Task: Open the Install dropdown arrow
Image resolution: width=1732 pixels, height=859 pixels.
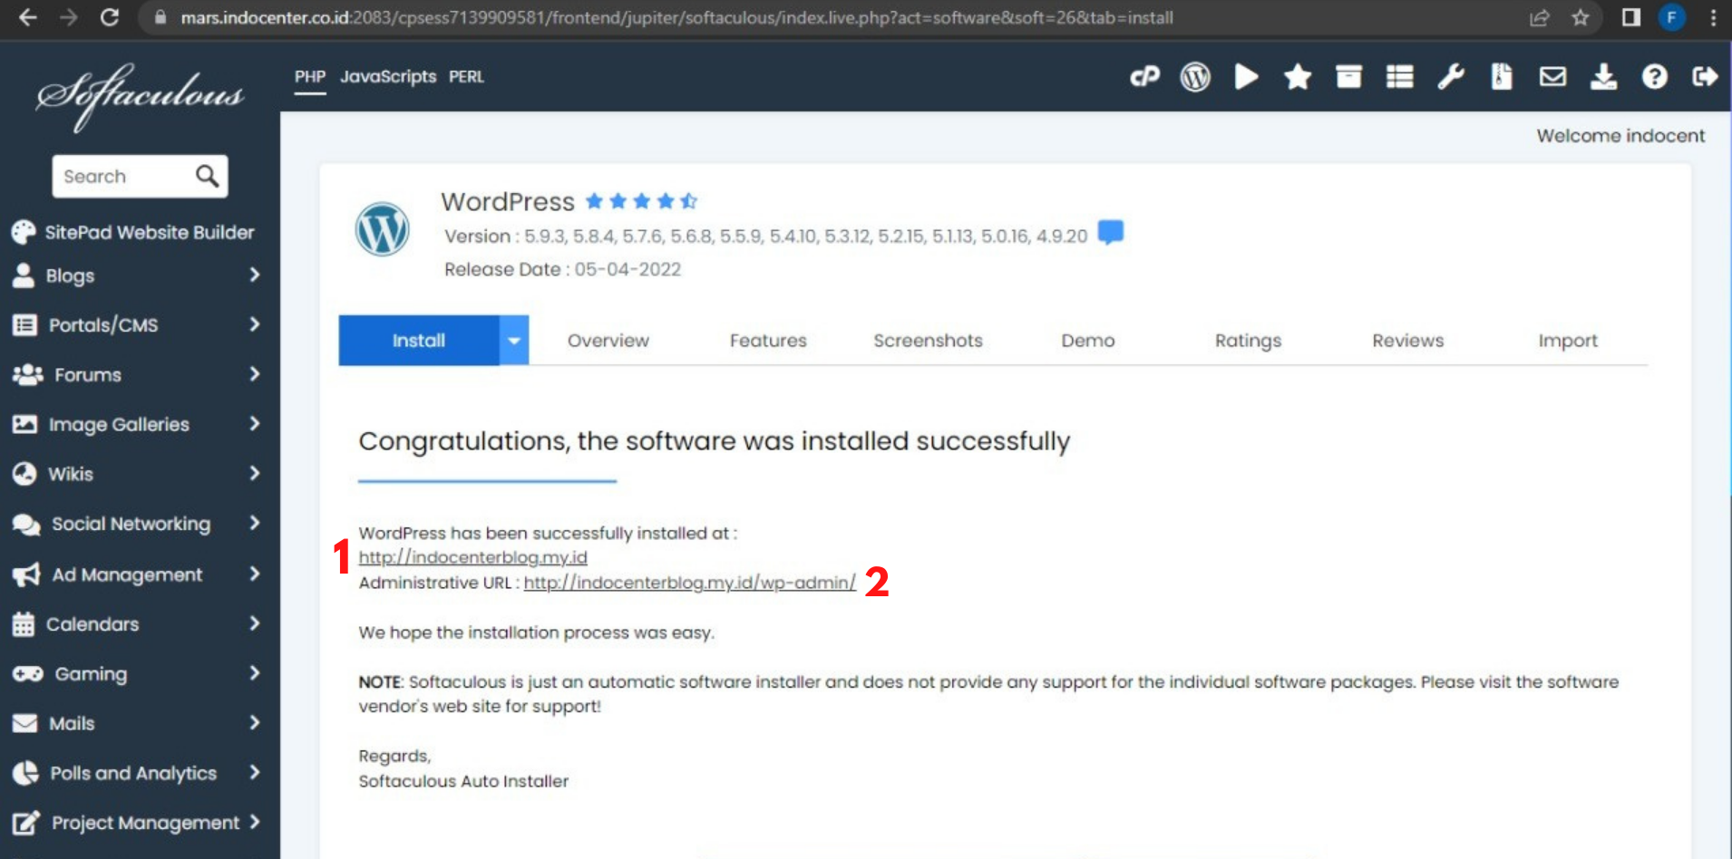Action: click(x=514, y=341)
